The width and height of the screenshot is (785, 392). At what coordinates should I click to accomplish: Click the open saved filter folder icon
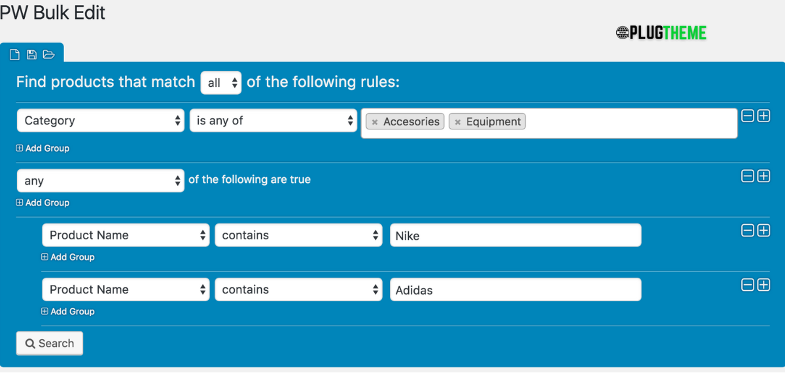48,54
